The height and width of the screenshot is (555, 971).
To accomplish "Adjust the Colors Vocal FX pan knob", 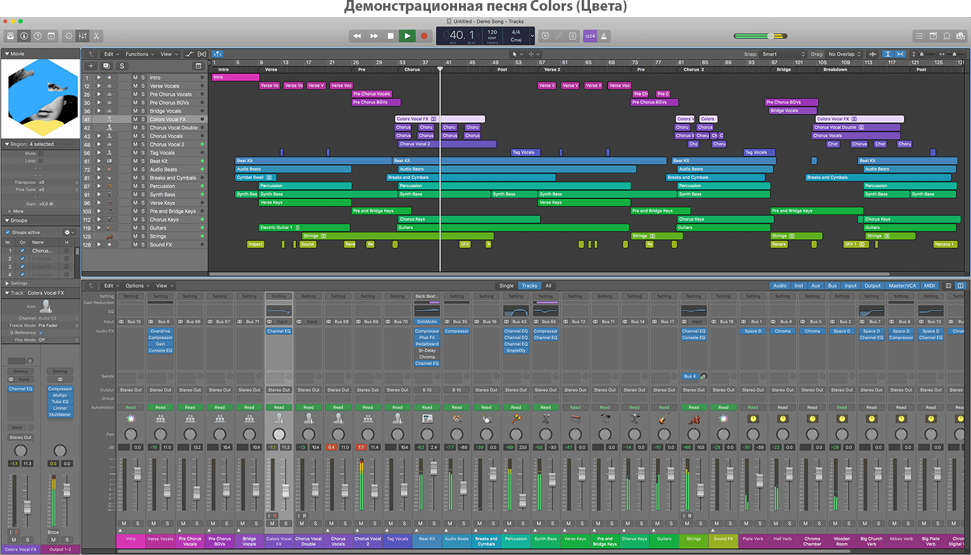I will pyautogui.click(x=279, y=434).
